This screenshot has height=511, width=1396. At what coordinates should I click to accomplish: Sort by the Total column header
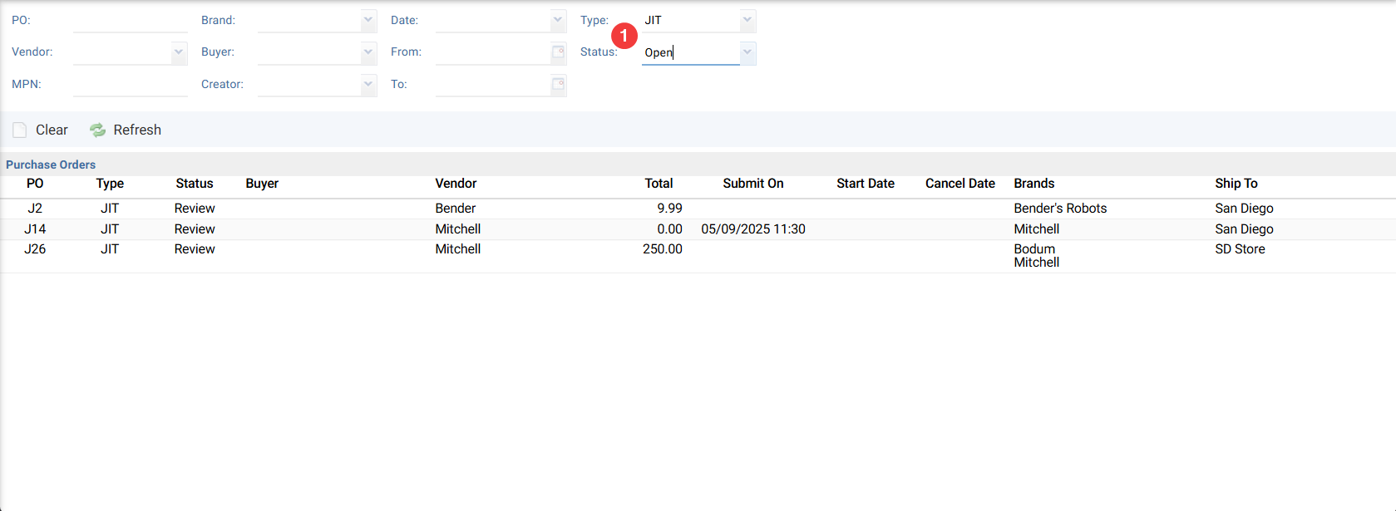(x=659, y=184)
